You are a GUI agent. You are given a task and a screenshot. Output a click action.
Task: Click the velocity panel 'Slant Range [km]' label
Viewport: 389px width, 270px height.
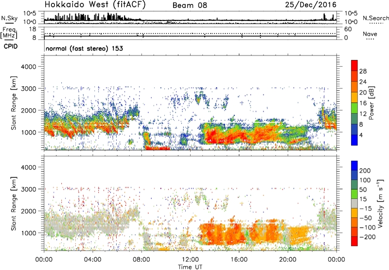14,204
